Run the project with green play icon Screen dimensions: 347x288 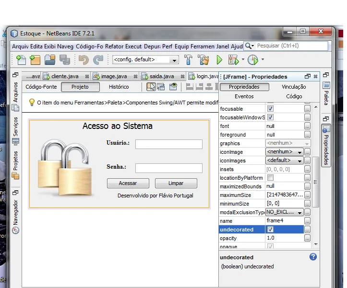tap(219, 60)
